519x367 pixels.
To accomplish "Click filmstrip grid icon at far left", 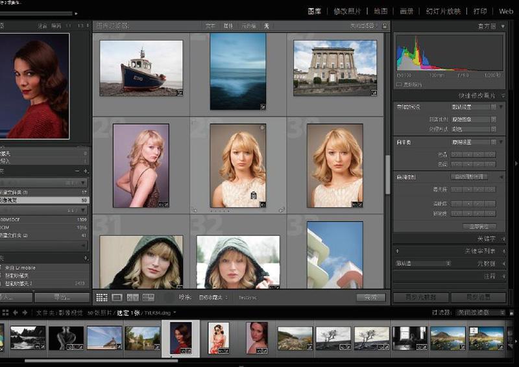I will [5, 313].
